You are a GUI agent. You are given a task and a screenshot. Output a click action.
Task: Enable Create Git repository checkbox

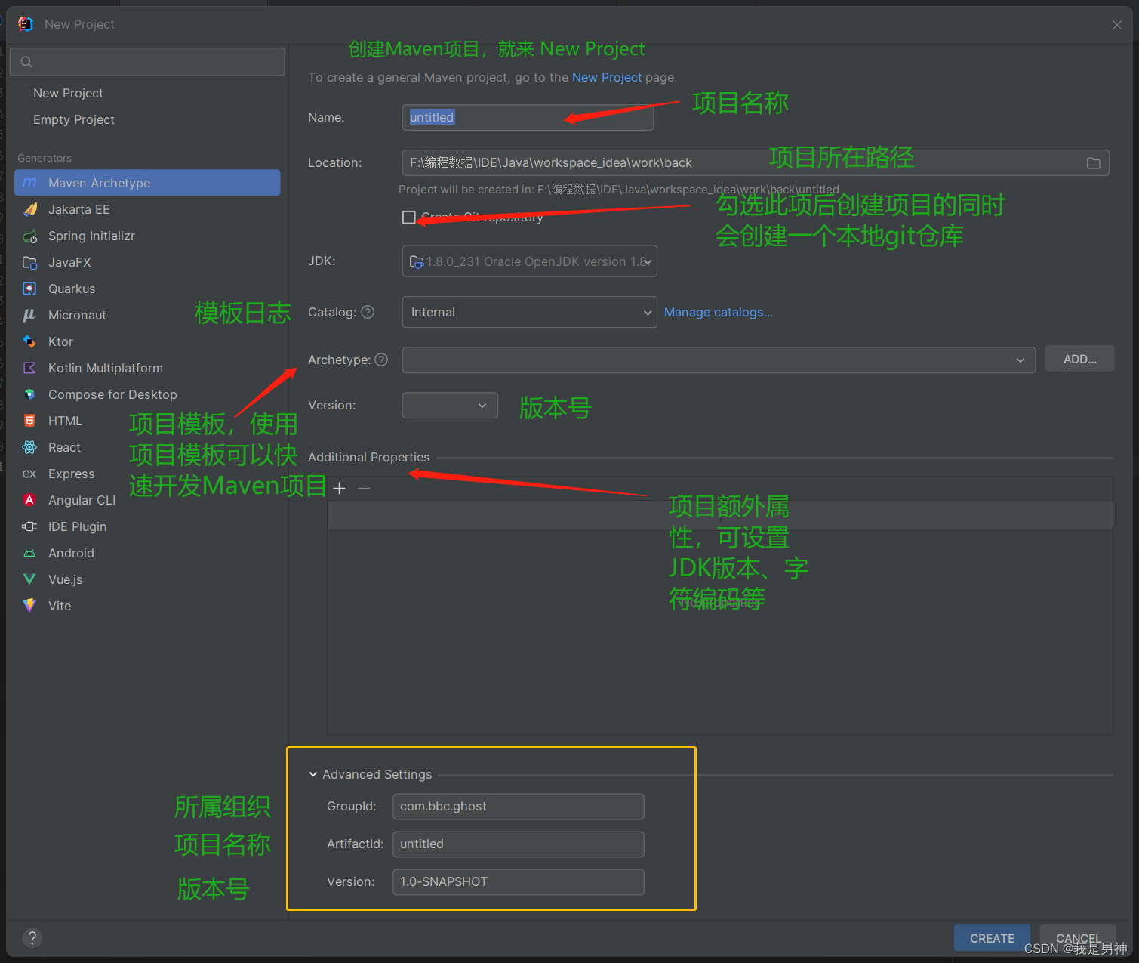(x=409, y=218)
